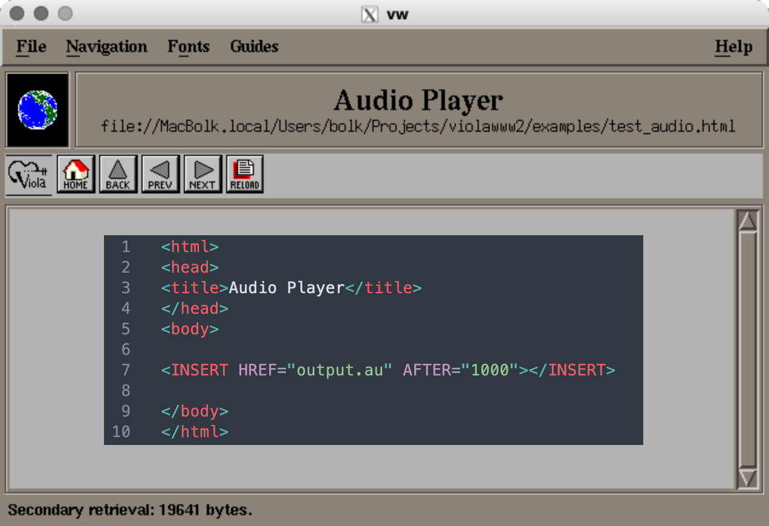
Task: Go to PREV document
Action: coord(160,174)
